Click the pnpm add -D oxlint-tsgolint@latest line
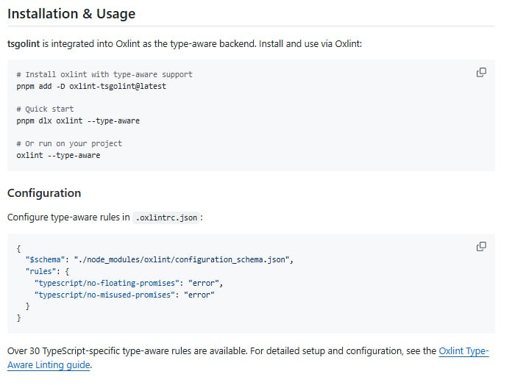 pyautogui.click(x=91, y=86)
